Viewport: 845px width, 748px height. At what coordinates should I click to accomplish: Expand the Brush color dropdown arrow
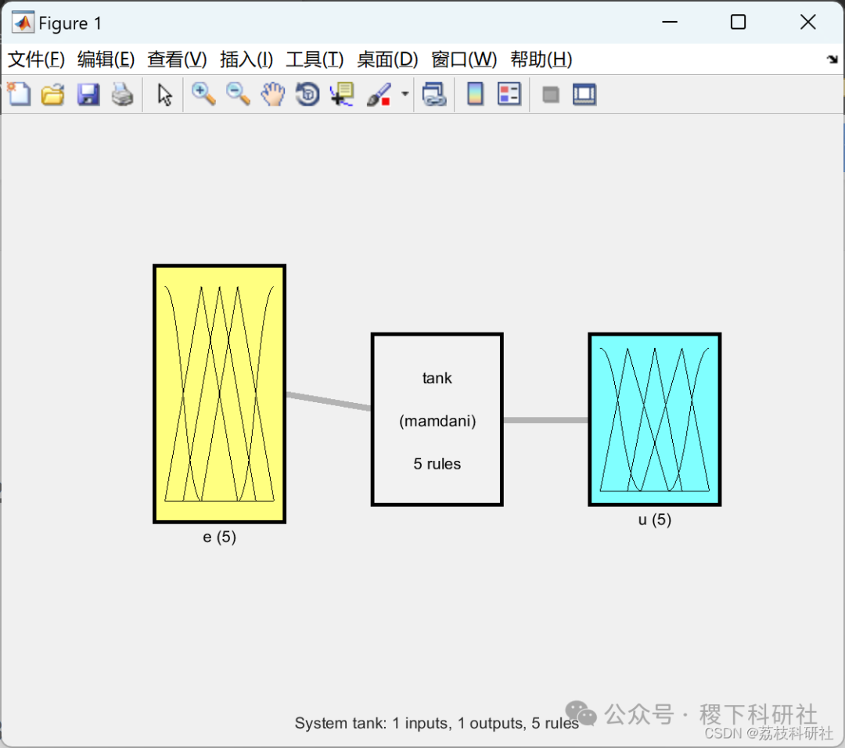click(x=405, y=95)
